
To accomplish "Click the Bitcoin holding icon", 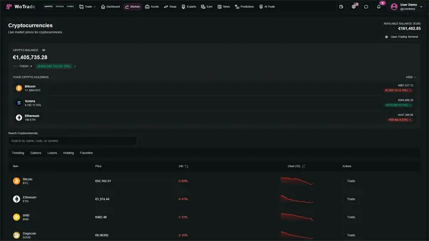I will click(19, 88).
